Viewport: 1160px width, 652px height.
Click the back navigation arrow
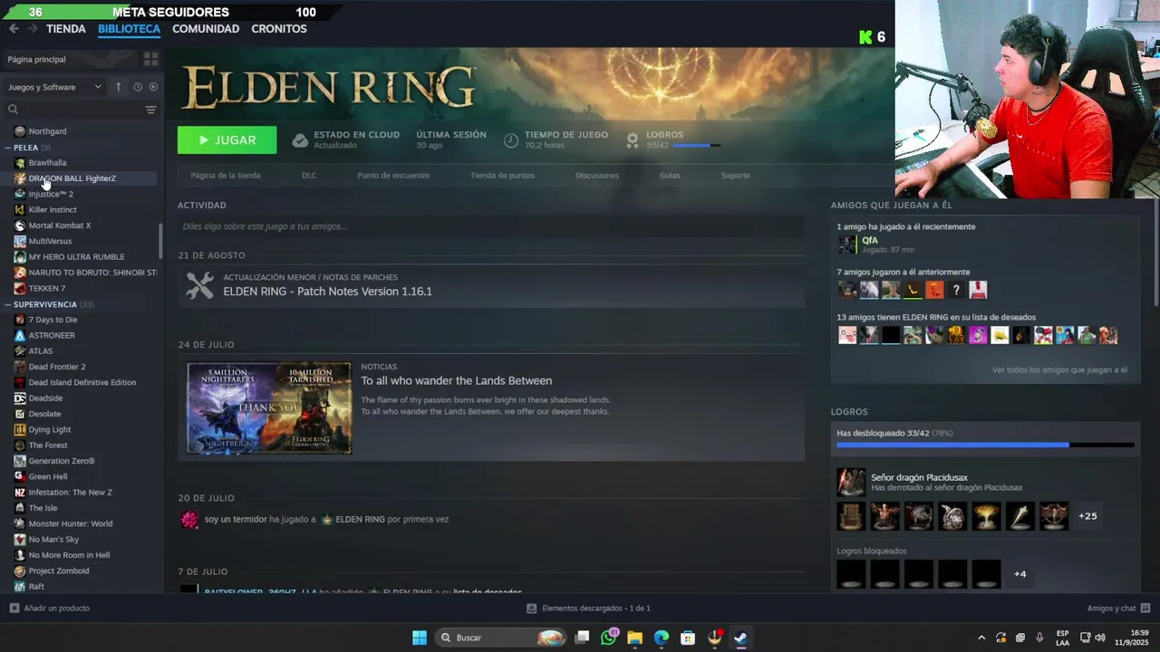[x=14, y=29]
